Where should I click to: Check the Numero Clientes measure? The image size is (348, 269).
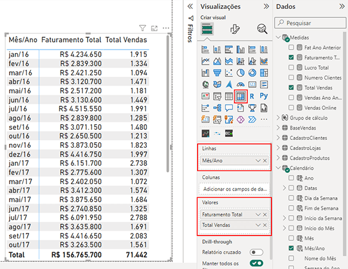pos(291,77)
